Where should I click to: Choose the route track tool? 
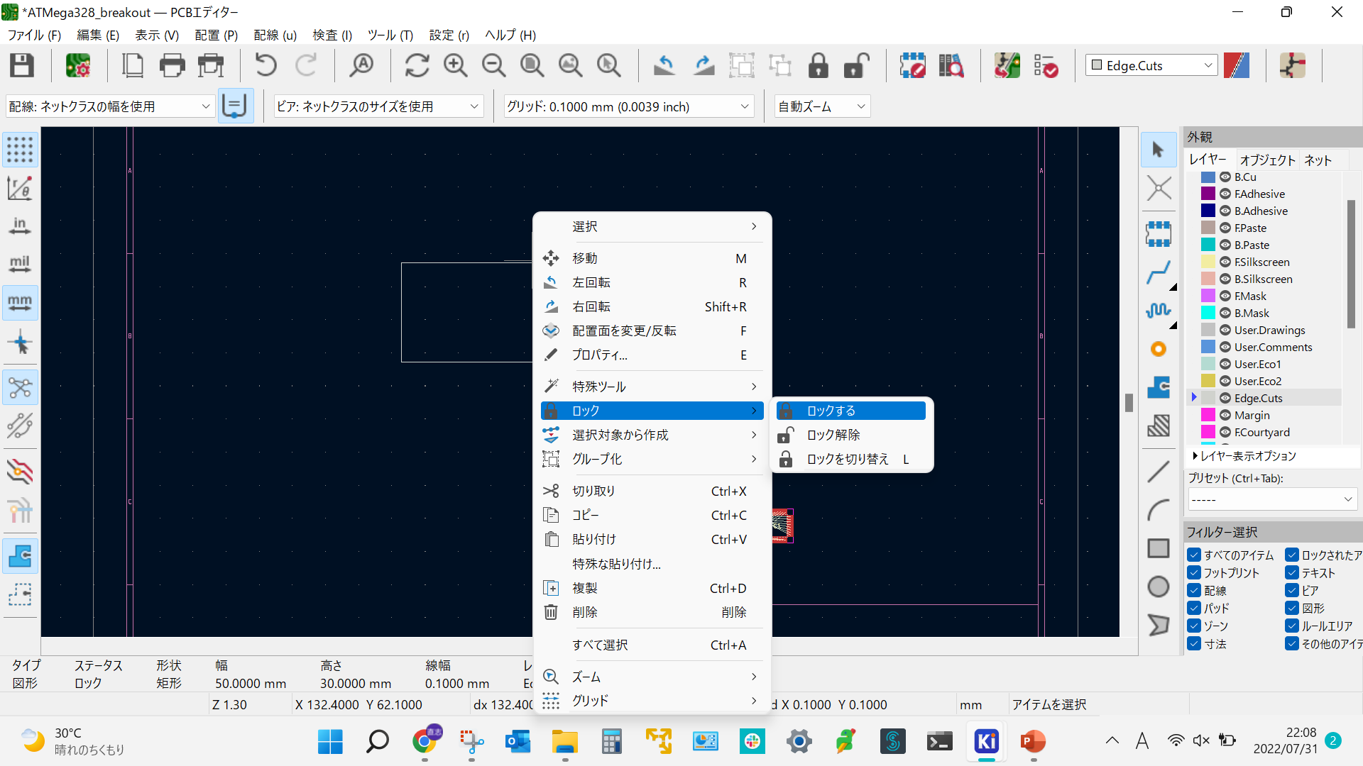tap(1158, 272)
